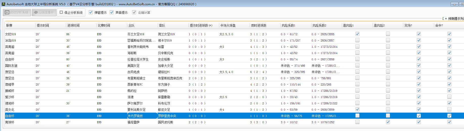Click the cloud icon on 云端连接中
Viewport: 464px width, 131px height.
tap(36, 12)
